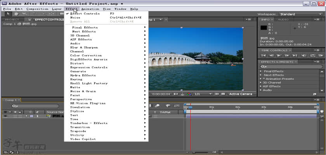Expand AIF Effects in Effects & Presets panel
The image size is (326, 155).
261,86
